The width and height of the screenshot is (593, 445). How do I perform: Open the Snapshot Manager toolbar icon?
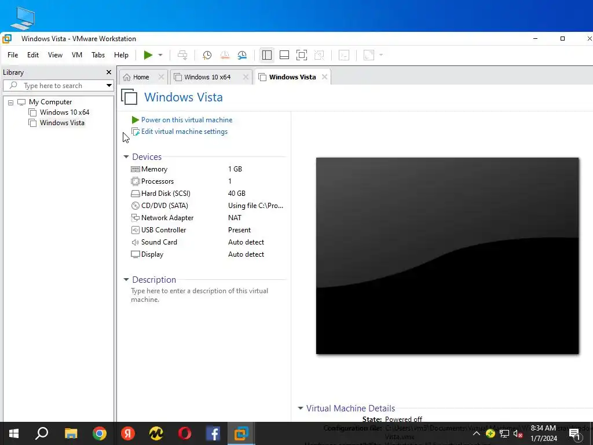(242, 55)
